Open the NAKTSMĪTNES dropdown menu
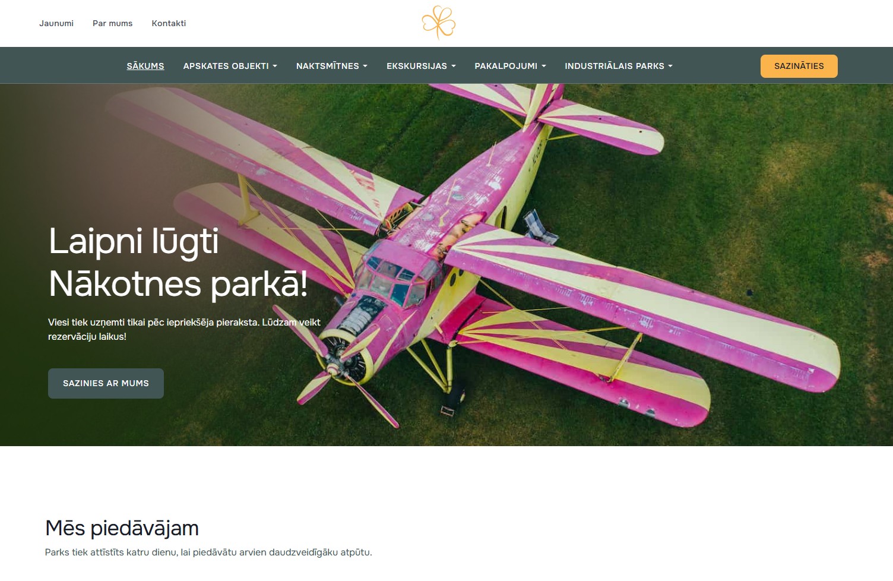The width and height of the screenshot is (893, 581). click(x=331, y=66)
